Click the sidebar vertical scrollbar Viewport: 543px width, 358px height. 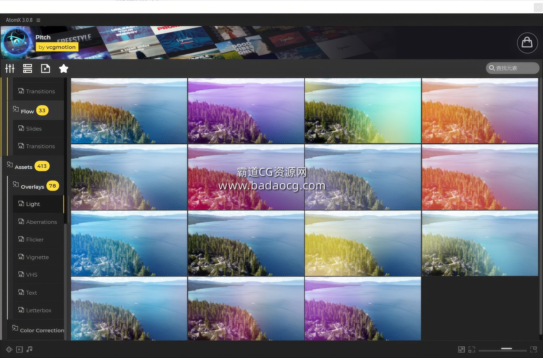[x=65, y=282]
